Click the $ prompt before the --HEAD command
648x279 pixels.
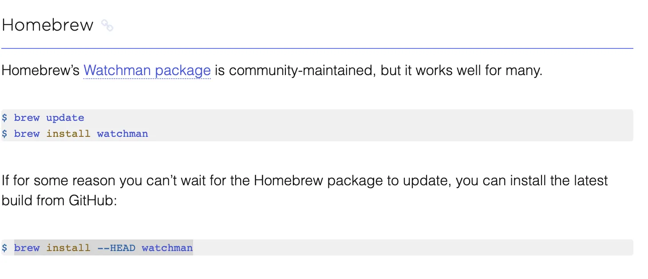[x=4, y=248]
